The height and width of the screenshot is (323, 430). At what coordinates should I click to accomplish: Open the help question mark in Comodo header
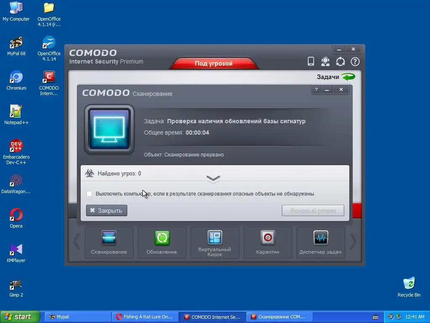[x=355, y=61]
